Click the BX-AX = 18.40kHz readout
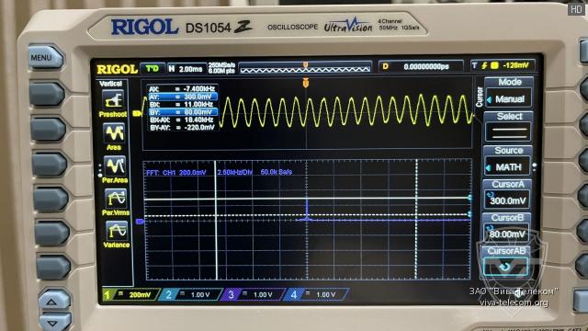Screen dimensions: 588x331 182,120
